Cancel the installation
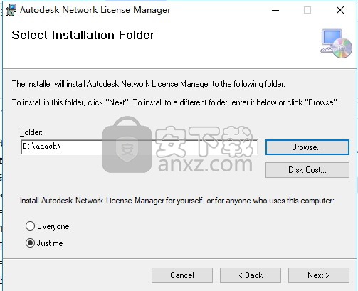 [182, 275]
